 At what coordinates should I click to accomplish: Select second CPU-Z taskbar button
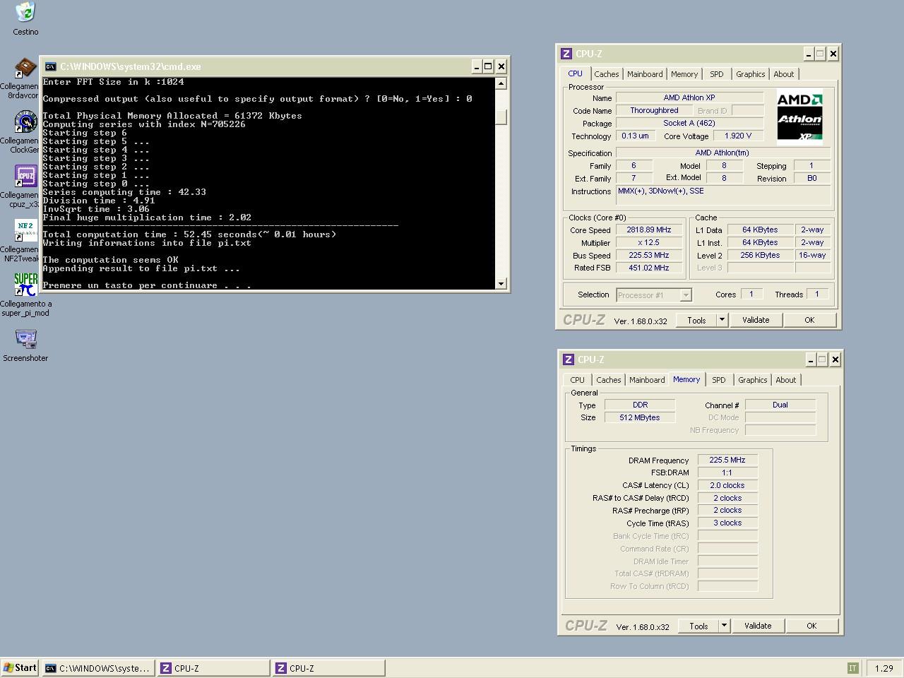[328, 668]
